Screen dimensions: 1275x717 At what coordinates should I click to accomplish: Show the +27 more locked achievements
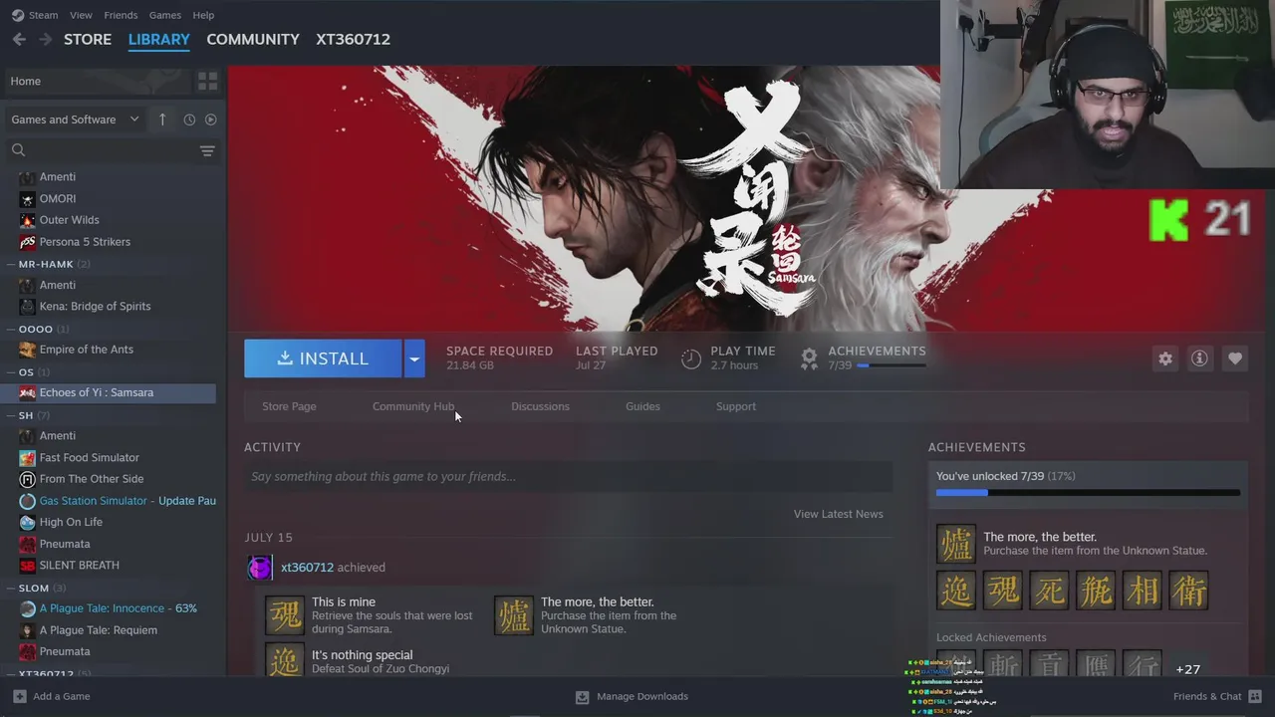1187,669
